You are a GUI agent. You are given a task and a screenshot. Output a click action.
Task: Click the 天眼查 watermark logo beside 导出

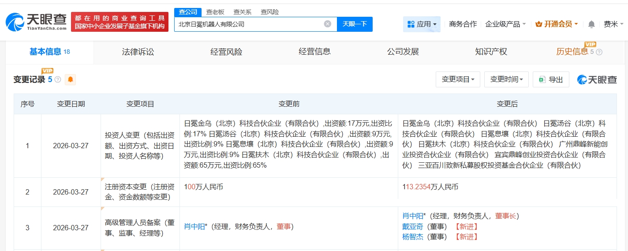click(x=597, y=79)
